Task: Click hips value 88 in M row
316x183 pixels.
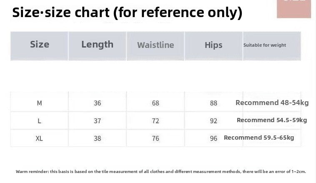Action: [213, 103]
